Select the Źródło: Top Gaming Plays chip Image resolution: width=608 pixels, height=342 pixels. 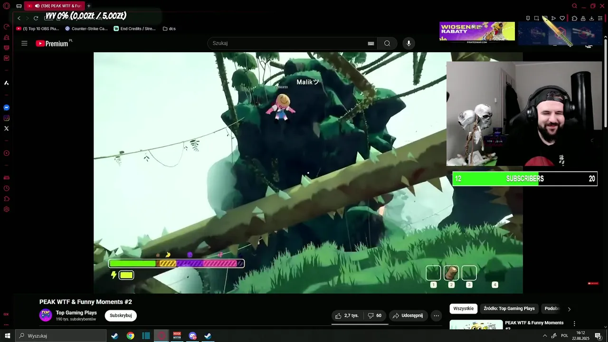pos(509,309)
